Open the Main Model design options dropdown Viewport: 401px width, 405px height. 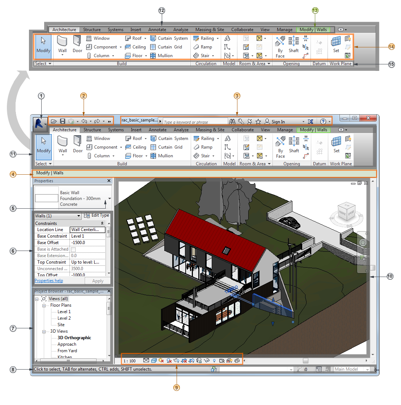click(367, 369)
